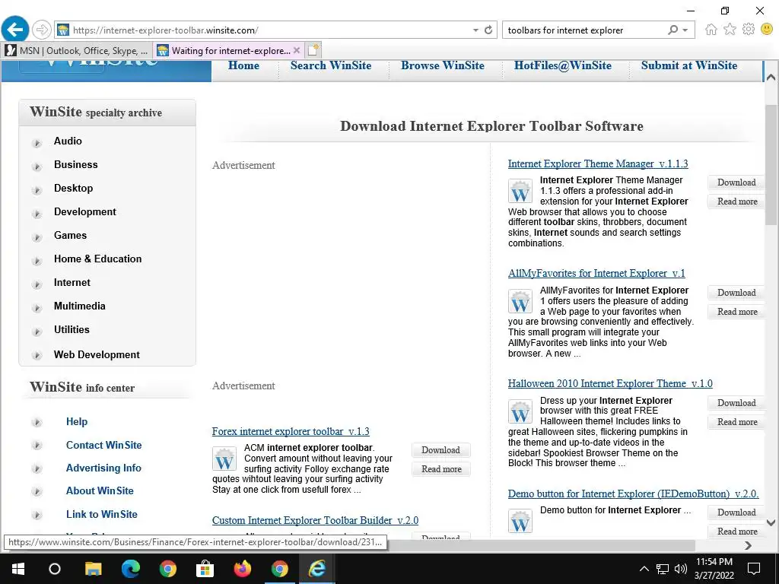Switch to the MSN Outlook tab
The height and width of the screenshot is (584, 779).
click(x=77, y=50)
